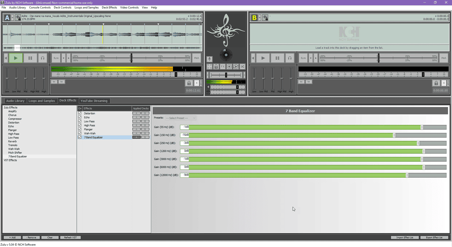Uncheck the High Pass effect checkbox
Viewport: 452px width, 247px height.
coord(80,126)
